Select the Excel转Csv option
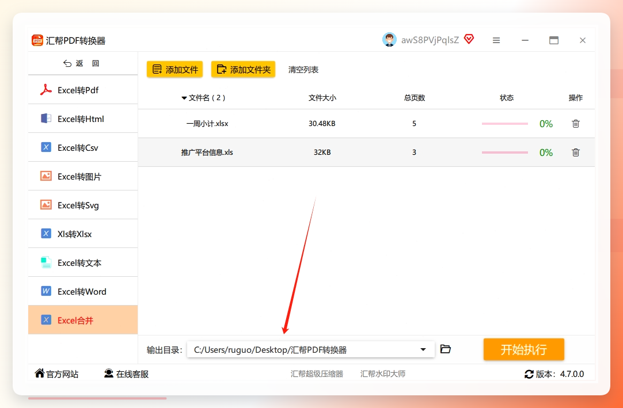 83,147
